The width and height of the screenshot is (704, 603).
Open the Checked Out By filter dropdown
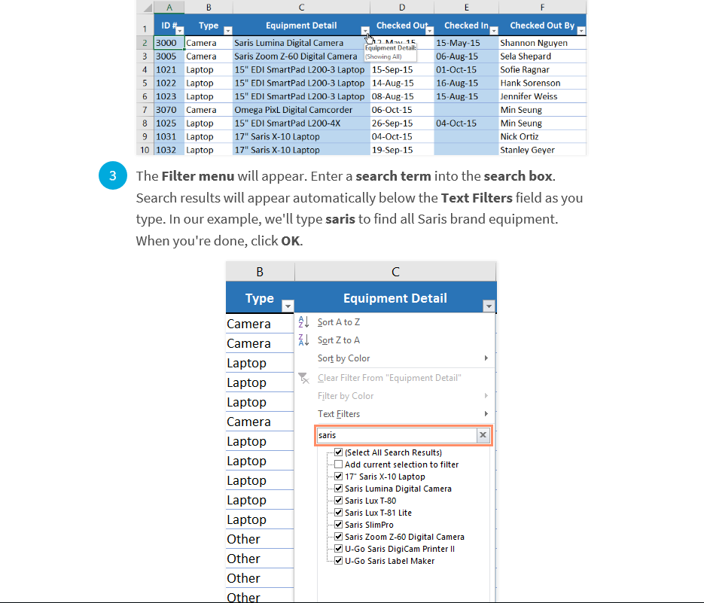[x=581, y=31]
